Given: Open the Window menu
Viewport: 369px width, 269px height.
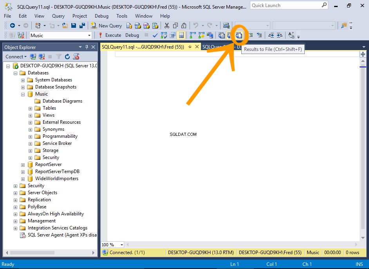Looking at the screenshot, I should tap(144, 16).
